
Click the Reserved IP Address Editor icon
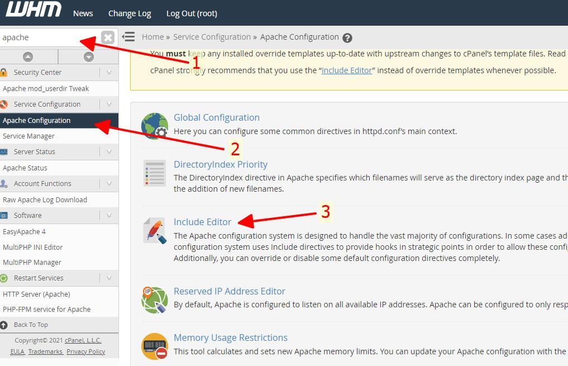pos(155,300)
